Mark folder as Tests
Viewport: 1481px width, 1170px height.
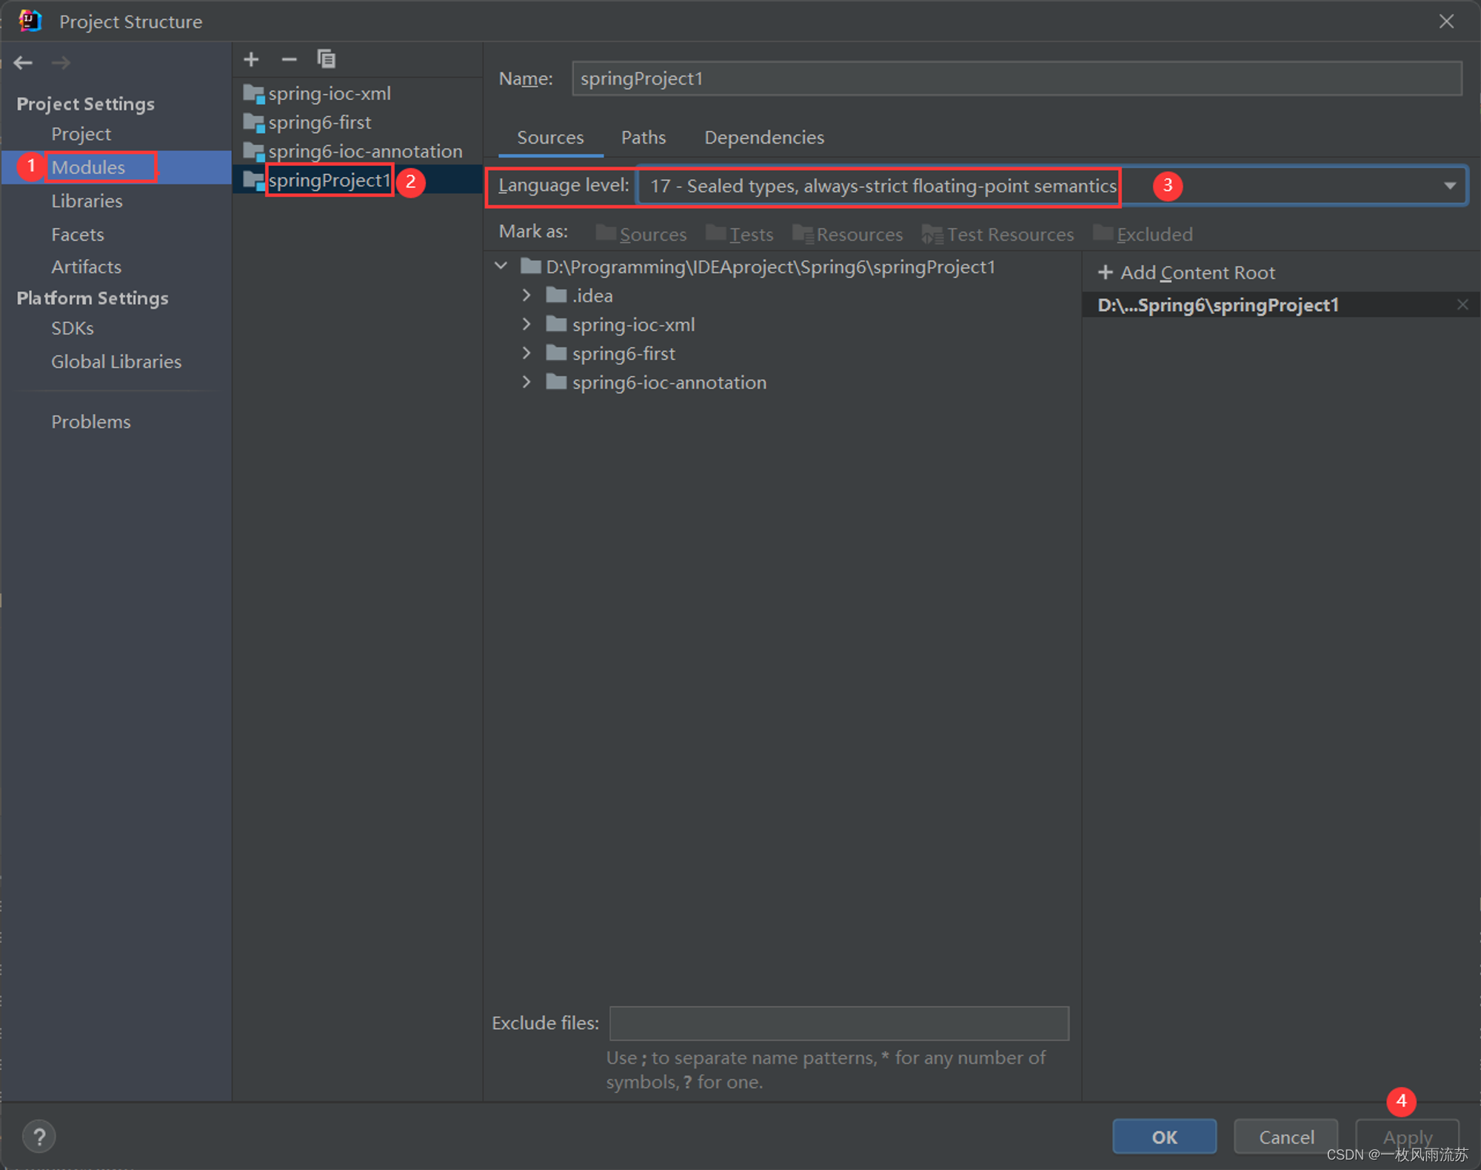pyautogui.click(x=740, y=235)
